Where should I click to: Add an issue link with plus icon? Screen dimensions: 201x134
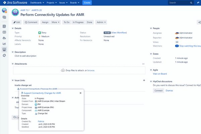tap(144, 80)
